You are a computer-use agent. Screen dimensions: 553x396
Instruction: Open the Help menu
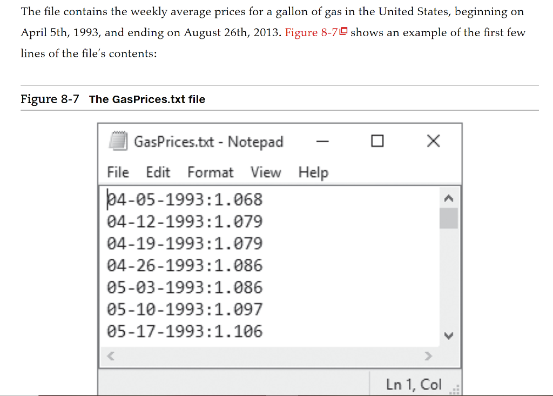coord(314,172)
